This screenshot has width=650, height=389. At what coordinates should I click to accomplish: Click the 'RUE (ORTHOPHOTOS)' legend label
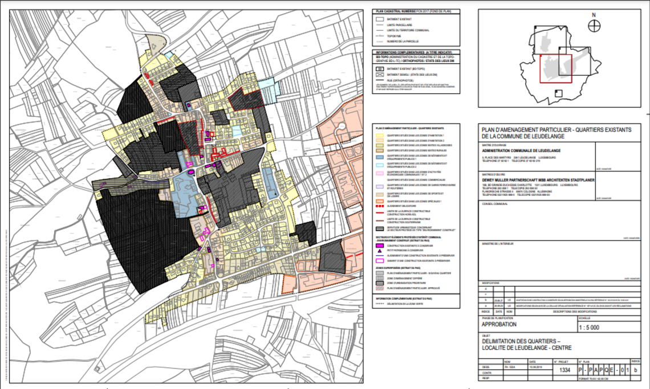[400, 81]
